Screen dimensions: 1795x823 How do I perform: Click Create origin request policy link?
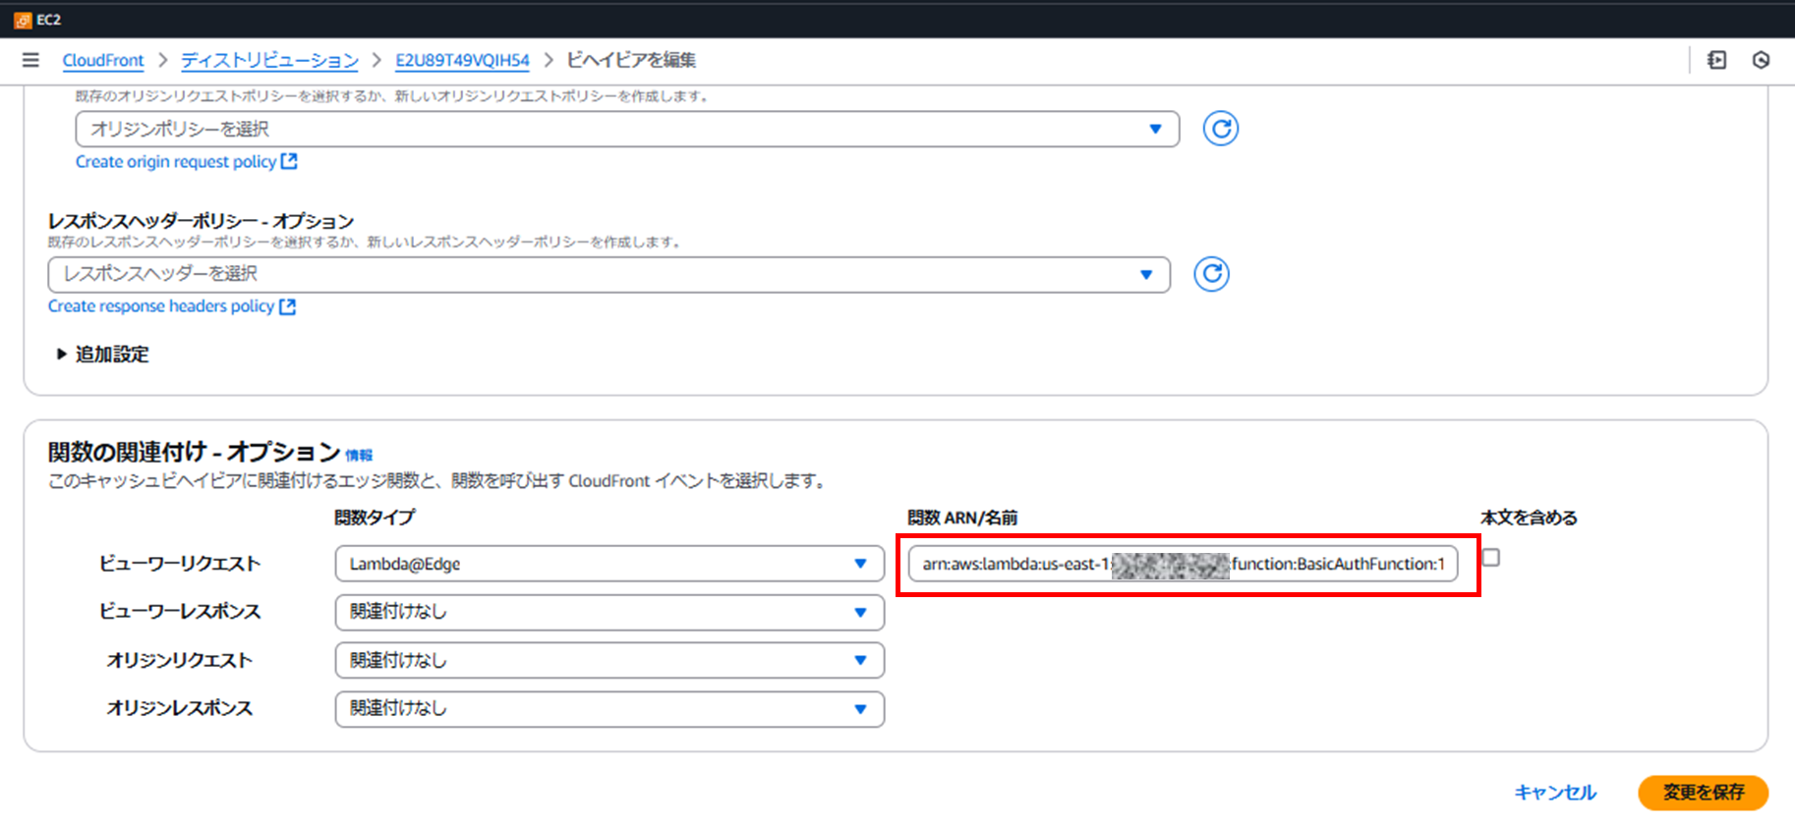[176, 161]
